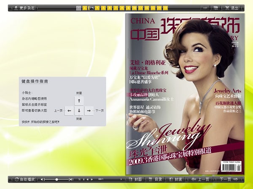Screen dimensions: 253x189
Task: Jump to page marker 9
Action: point(128,8)
